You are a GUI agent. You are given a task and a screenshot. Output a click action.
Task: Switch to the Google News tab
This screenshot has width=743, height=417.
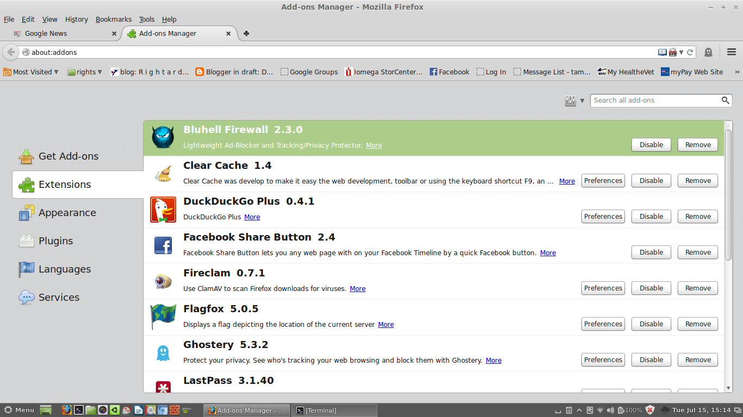pyautogui.click(x=65, y=34)
